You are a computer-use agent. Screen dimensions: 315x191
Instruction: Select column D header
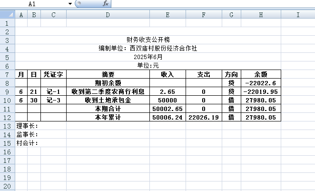[108, 15]
